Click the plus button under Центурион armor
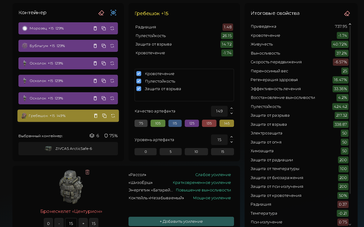364x227 pixels. (x=83, y=223)
